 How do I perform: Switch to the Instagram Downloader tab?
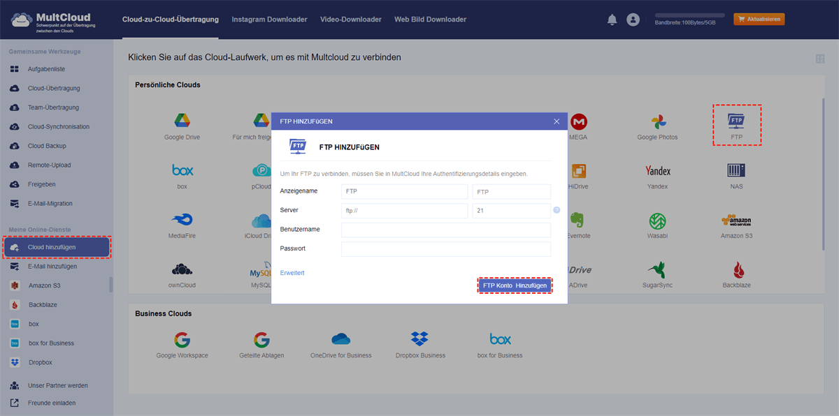[x=269, y=20]
